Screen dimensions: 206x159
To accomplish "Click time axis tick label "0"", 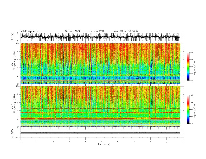I will tap(21, 142).
